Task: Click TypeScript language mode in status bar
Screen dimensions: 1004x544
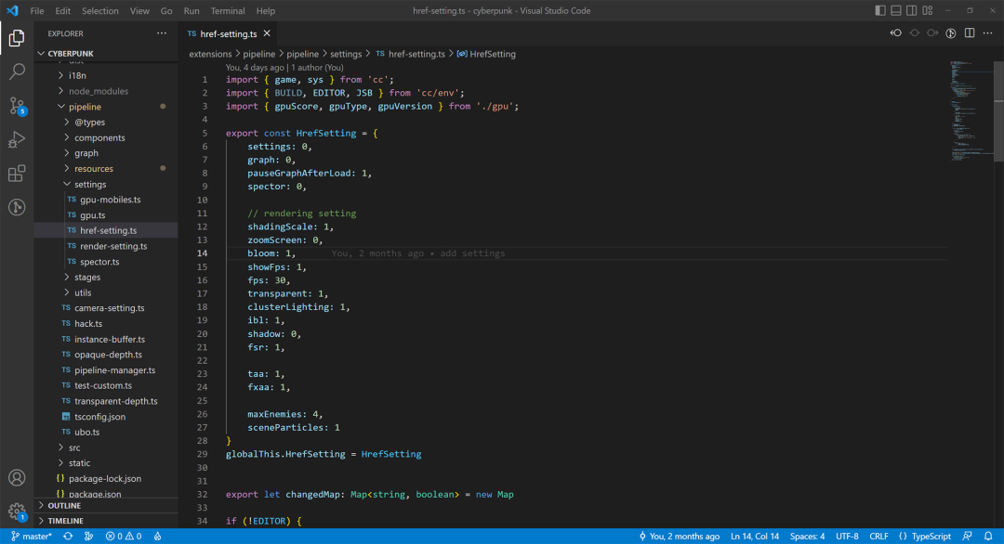Action: (925, 537)
